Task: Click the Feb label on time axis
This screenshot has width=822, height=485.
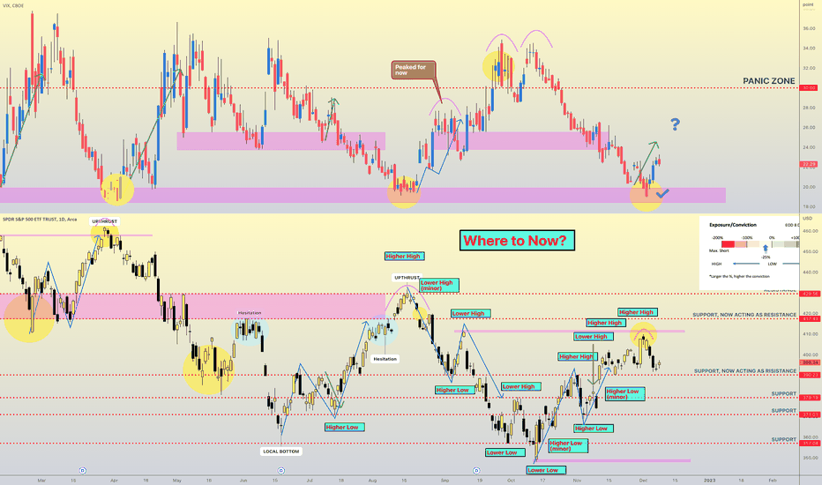Action: (773, 480)
